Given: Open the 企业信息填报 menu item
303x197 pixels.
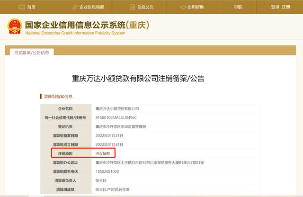Looking at the screenshot, I should (x=91, y=7).
